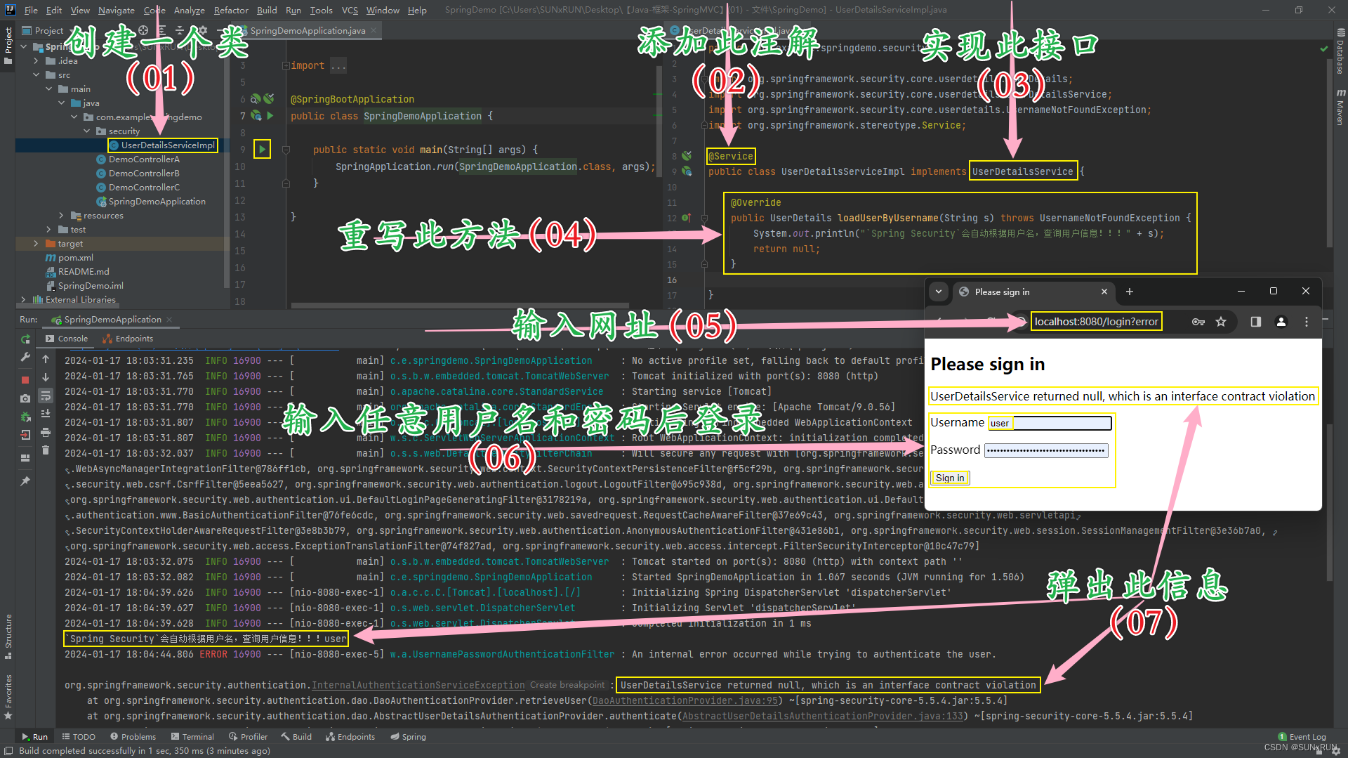Collapse the src folder
This screenshot has height=758, width=1348.
tap(37, 75)
